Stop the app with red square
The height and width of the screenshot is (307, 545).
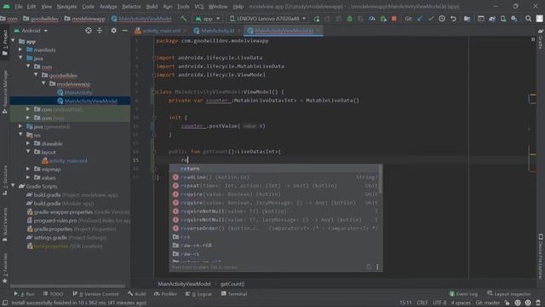click(393, 19)
